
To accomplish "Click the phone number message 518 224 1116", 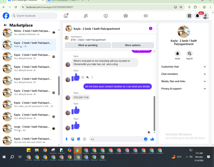I will 81,98.
